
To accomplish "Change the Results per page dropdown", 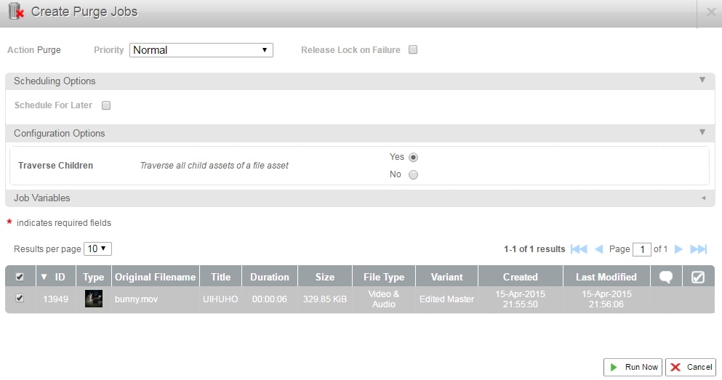I will coord(97,248).
